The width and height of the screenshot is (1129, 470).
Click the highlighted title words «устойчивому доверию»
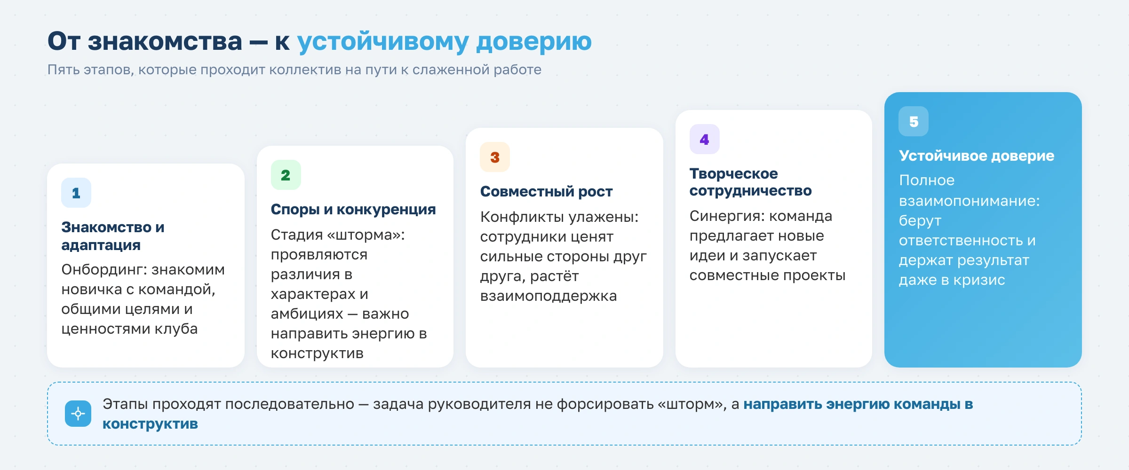point(444,42)
